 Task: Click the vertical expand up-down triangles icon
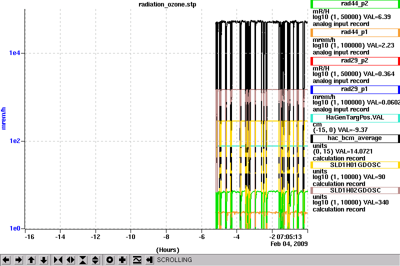(95, 260)
